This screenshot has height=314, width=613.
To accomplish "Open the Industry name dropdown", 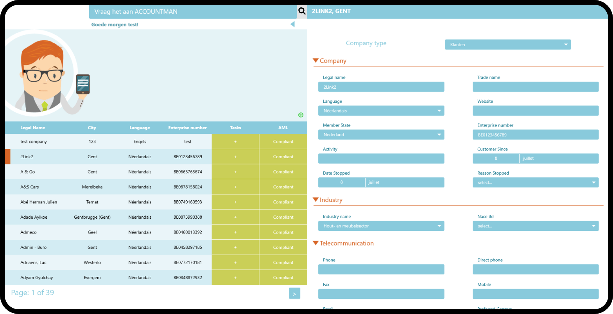I will pyautogui.click(x=381, y=226).
